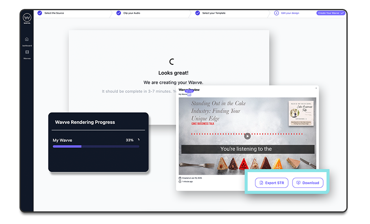
Task: Click the Create Your Wavve button
Action: (x=331, y=13)
